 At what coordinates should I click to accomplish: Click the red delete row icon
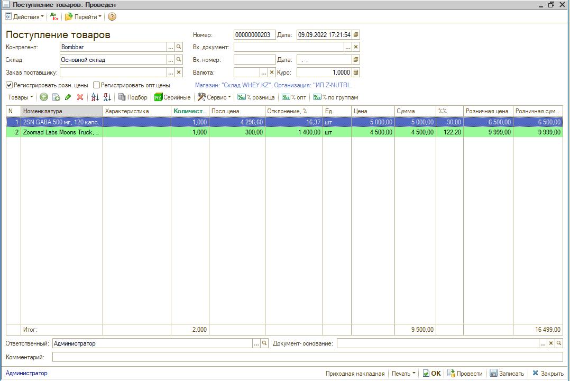pos(80,97)
